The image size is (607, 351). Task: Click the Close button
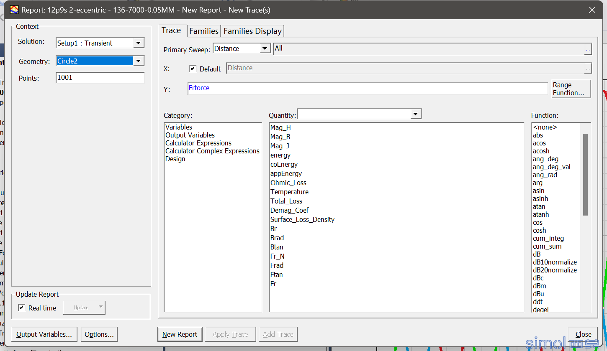(x=583, y=334)
